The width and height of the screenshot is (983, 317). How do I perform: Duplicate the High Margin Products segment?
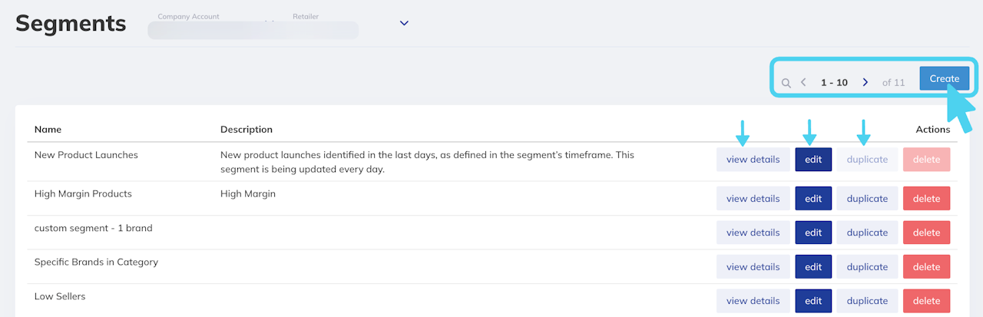tap(867, 199)
